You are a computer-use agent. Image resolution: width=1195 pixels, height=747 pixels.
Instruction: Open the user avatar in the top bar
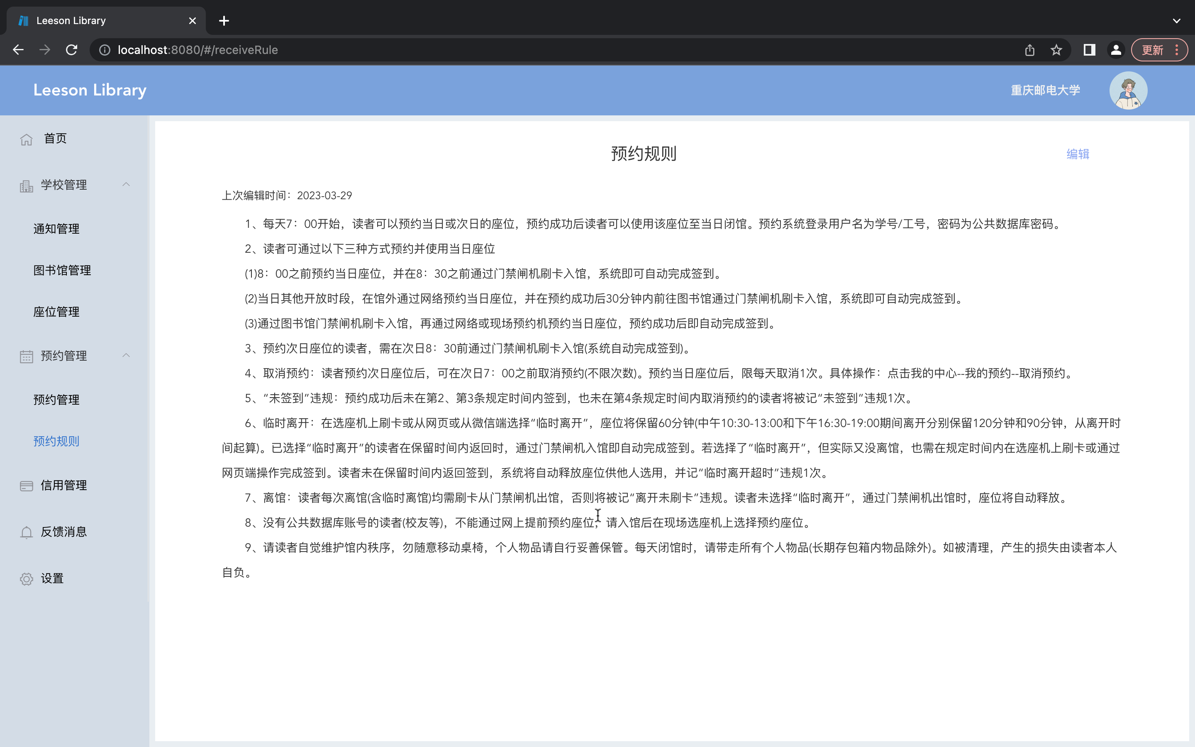pos(1128,90)
